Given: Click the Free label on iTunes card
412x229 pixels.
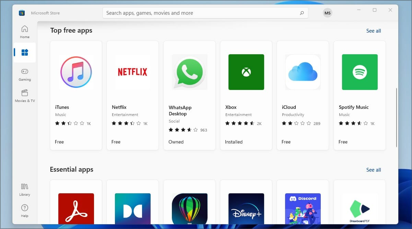Looking at the screenshot, I should point(59,142).
